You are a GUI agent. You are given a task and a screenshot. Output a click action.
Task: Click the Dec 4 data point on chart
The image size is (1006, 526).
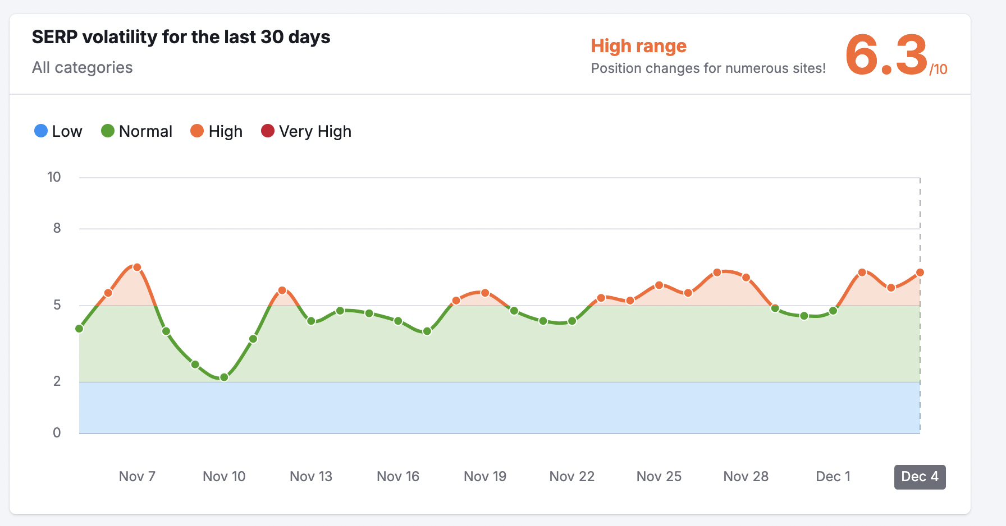[x=920, y=273]
